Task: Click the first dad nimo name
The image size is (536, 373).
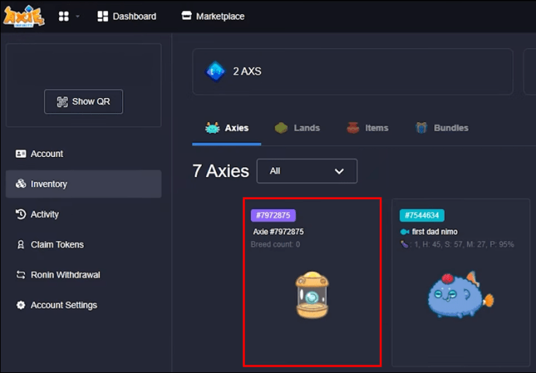Action: 435,232
